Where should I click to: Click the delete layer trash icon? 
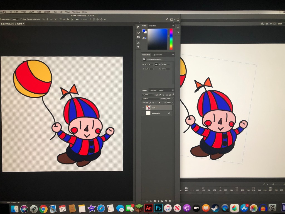(x=170, y=201)
